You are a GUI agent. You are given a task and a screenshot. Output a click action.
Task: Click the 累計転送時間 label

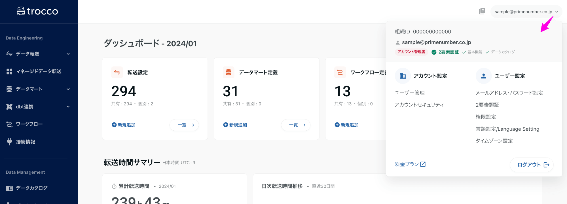[x=134, y=186]
